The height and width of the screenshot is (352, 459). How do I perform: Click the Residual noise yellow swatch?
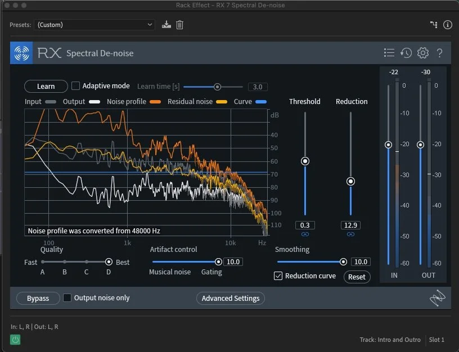tap(222, 102)
